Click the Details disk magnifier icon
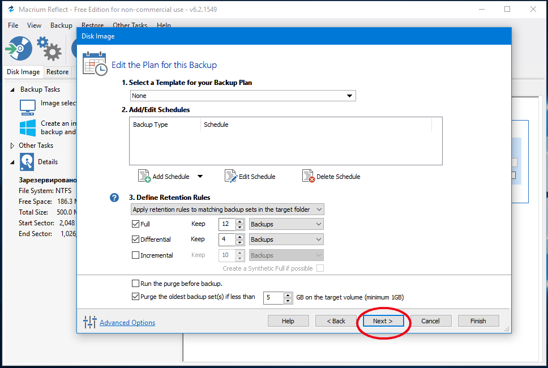 tap(27, 162)
